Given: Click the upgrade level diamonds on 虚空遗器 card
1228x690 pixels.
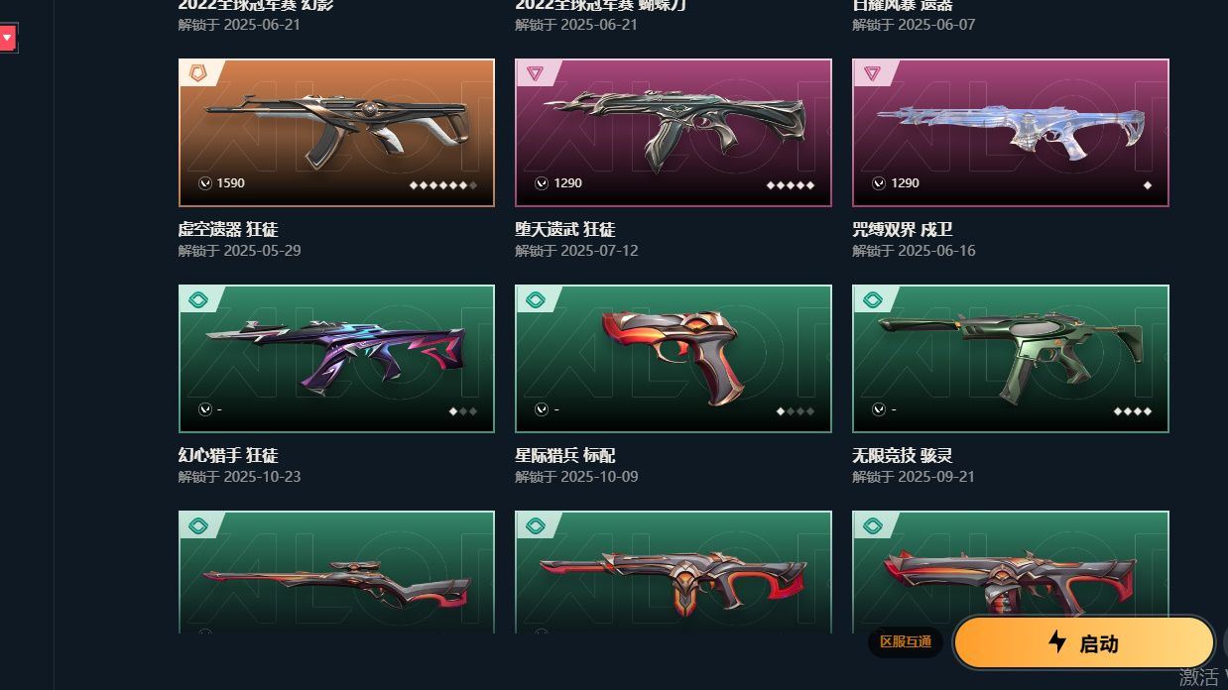Looking at the screenshot, I should pyautogui.click(x=443, y=185).
